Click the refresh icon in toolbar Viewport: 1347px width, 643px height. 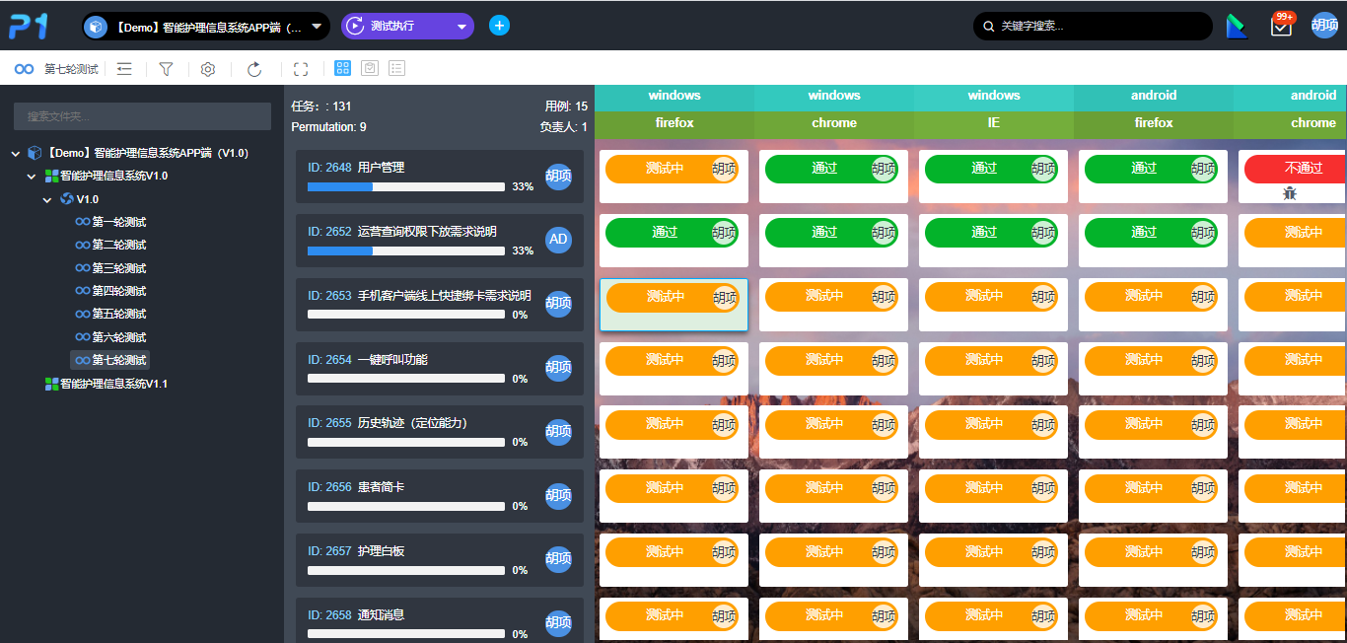coord(254,69)
